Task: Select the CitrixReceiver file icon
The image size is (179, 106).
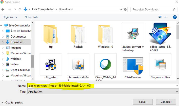Action: [133, 66]
